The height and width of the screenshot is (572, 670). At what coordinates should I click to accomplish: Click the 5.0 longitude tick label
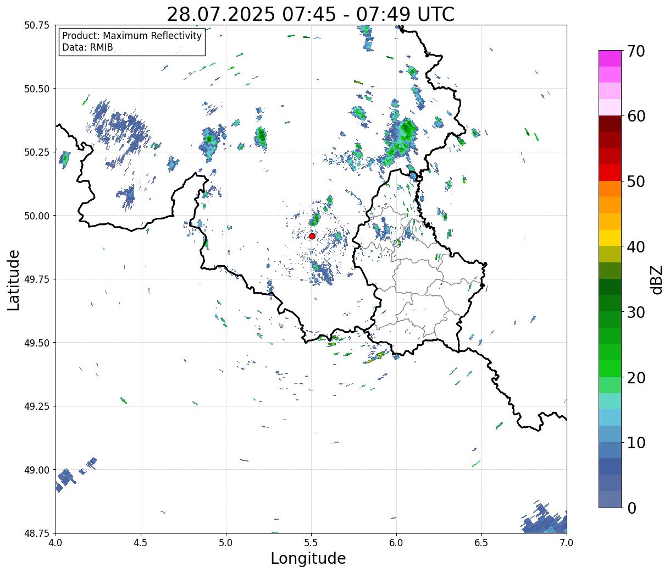coord(226,543)
